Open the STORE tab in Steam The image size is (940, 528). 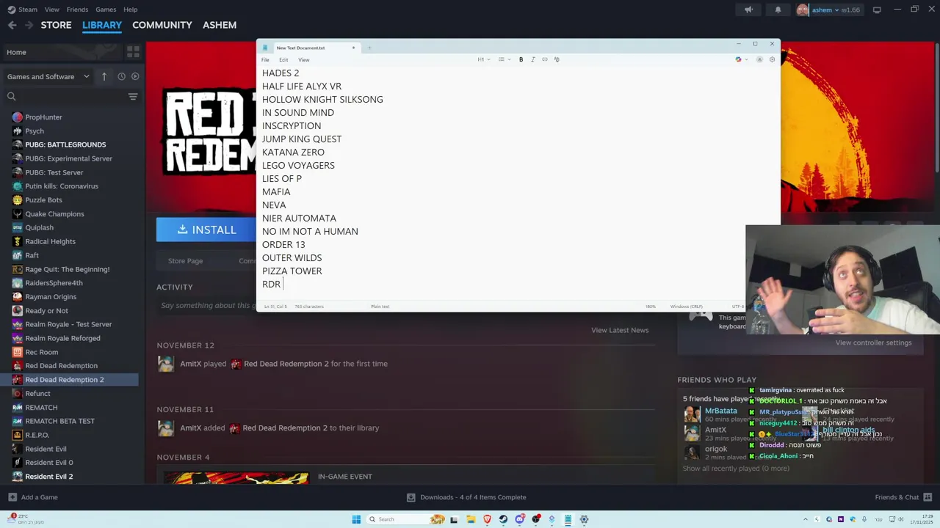pyautogui.click(x=56, y=25)
